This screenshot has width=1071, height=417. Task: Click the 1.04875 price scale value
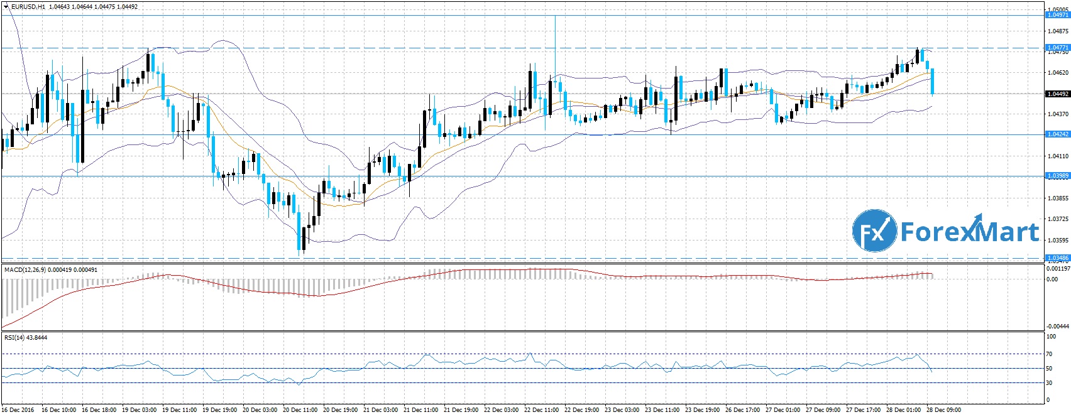1058,31
